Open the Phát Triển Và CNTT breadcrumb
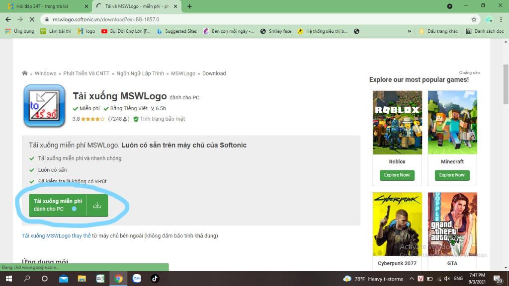 [x=86, y=73]
